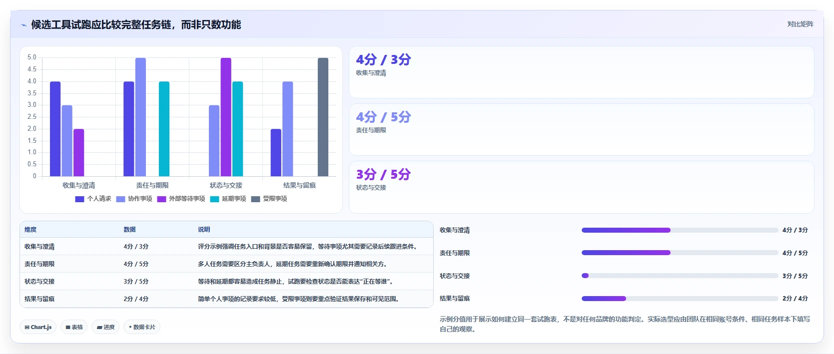Click the 受限事项 bar in the 结果与留痕 group
Image resolution: width=834 pixels, height=354 pixels.
point(323,117)
